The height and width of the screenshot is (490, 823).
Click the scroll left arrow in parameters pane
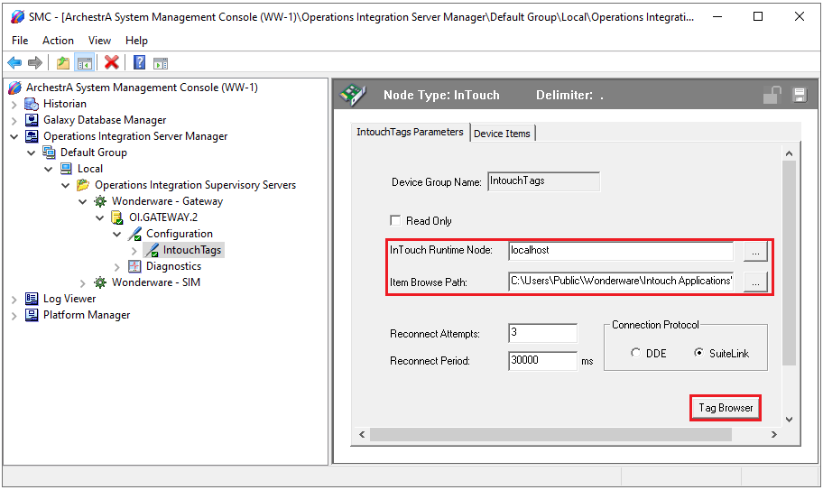point(362,434)
